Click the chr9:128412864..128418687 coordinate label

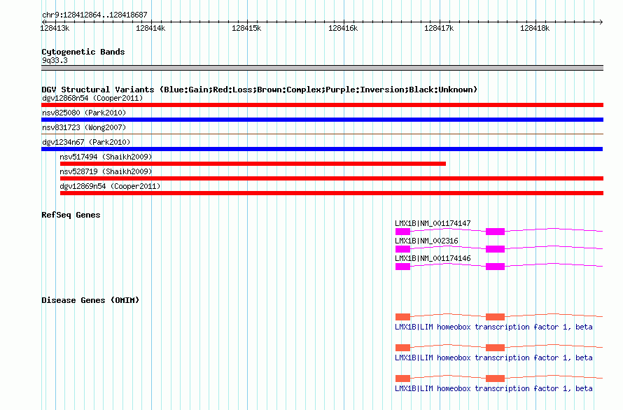coord(94,15)
